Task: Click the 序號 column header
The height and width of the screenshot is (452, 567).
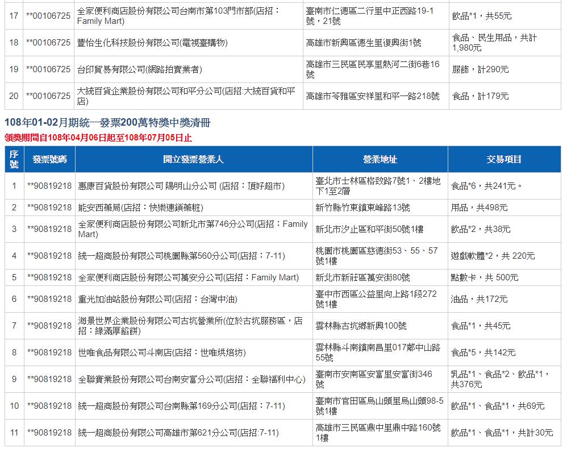Action: click(14, 159)
